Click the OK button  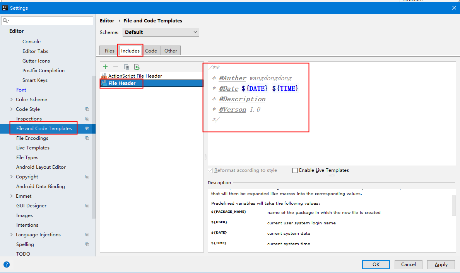(x=376, y=265)
